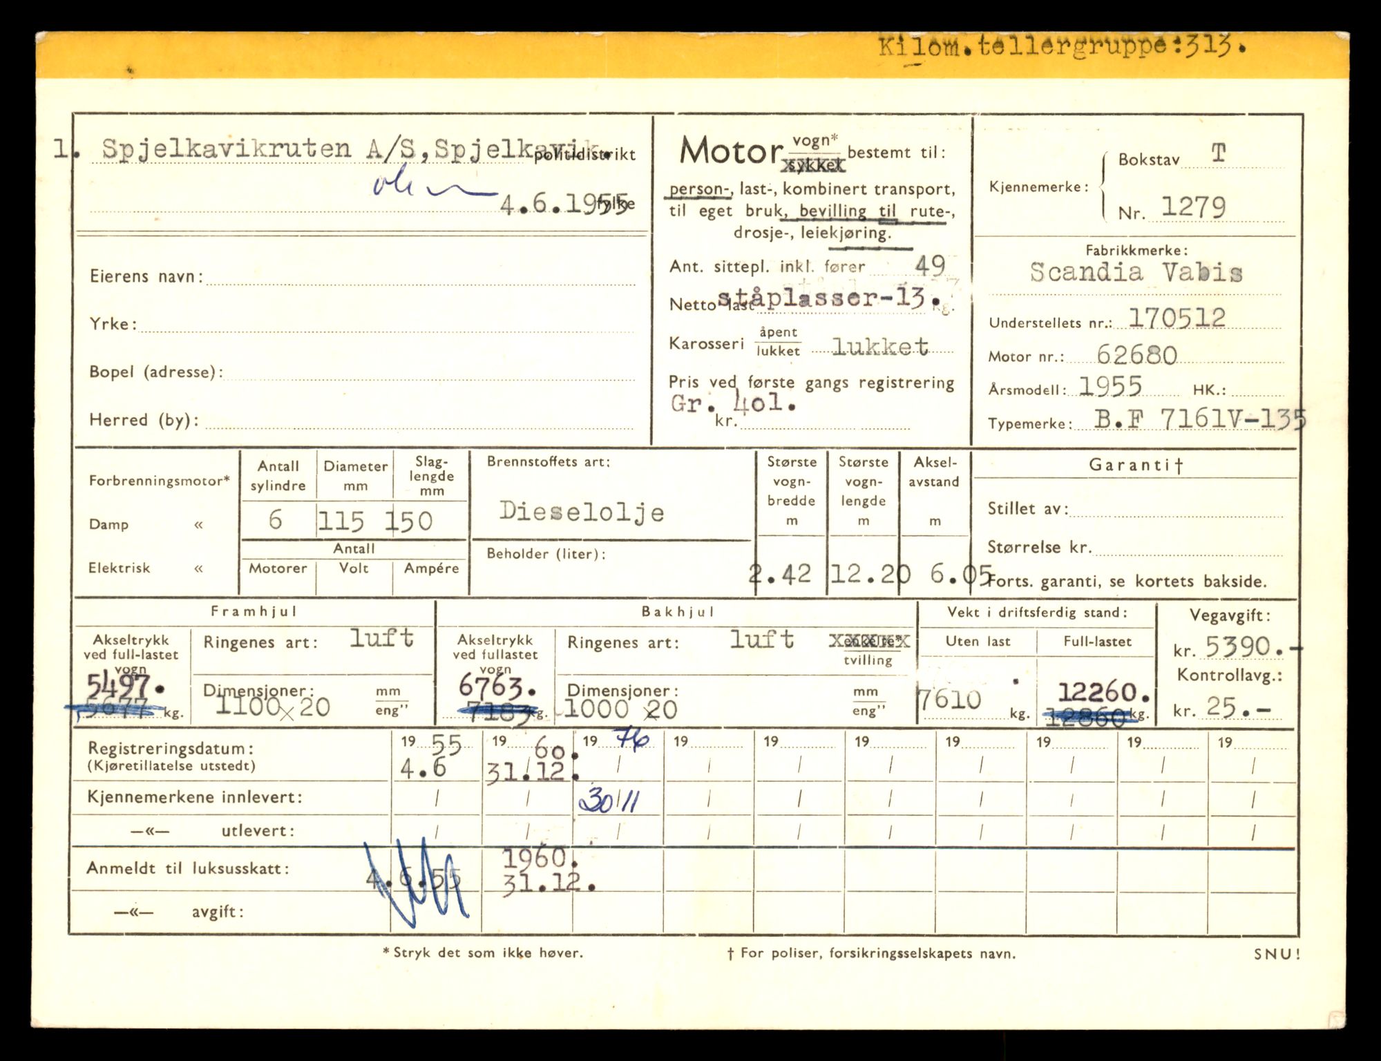Click typed text 'ståplasser-13.'
1381x1061 pixels.
point(830,298)
